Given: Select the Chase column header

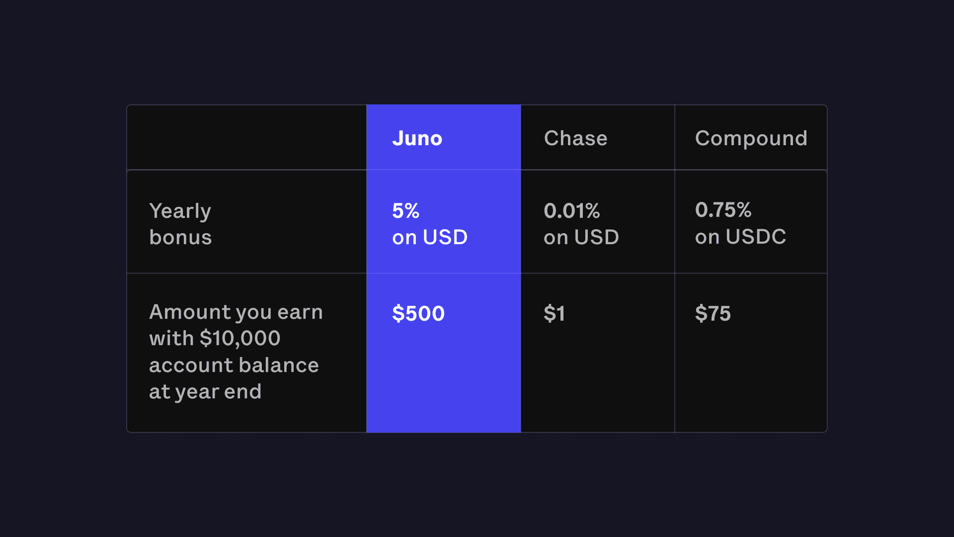Looking at the screenshot, I should [575, 138].
